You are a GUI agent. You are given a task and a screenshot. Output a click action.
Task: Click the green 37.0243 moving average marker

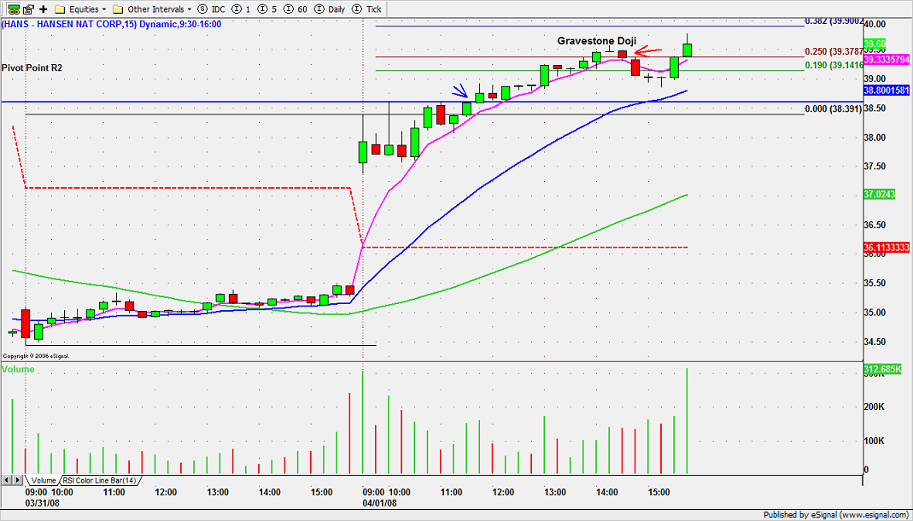coord(880,194)
